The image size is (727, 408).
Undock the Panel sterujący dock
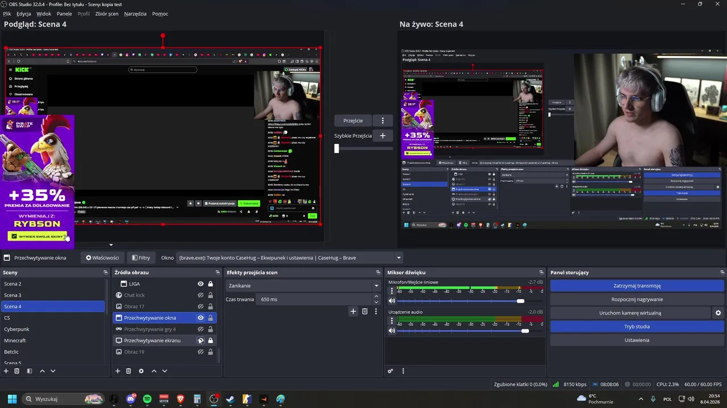[x=722, y=273]
